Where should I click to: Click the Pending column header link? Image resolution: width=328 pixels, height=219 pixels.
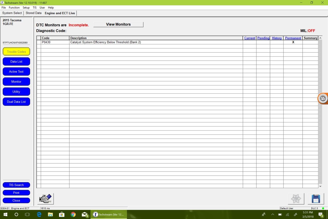[263, 38]
